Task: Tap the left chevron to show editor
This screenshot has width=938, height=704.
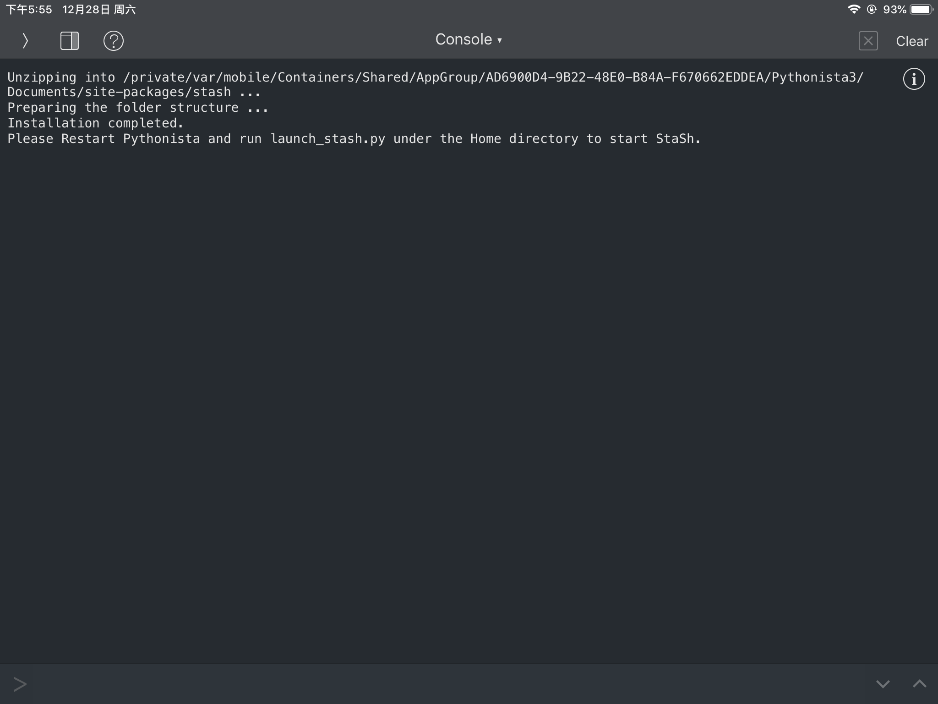Action: (25, 41)
